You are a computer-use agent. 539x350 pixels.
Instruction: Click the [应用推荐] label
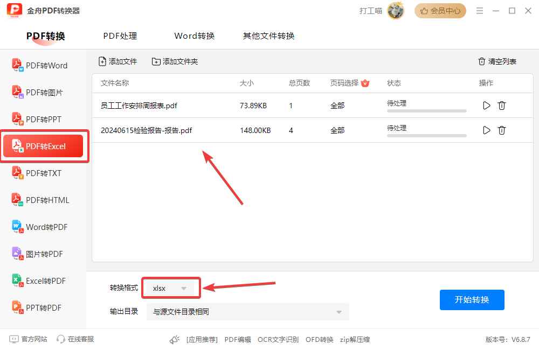coord(202,340)
